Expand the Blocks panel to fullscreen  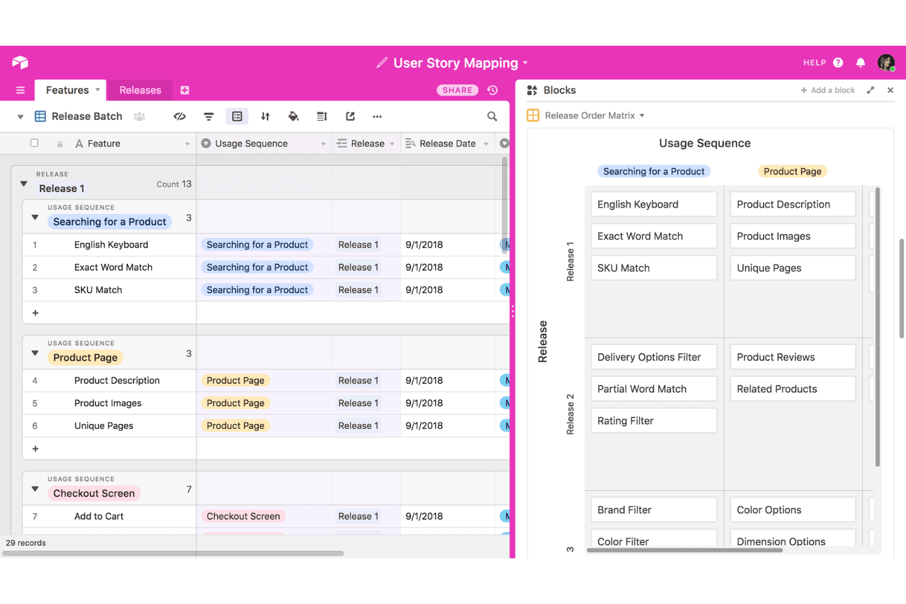870,90
